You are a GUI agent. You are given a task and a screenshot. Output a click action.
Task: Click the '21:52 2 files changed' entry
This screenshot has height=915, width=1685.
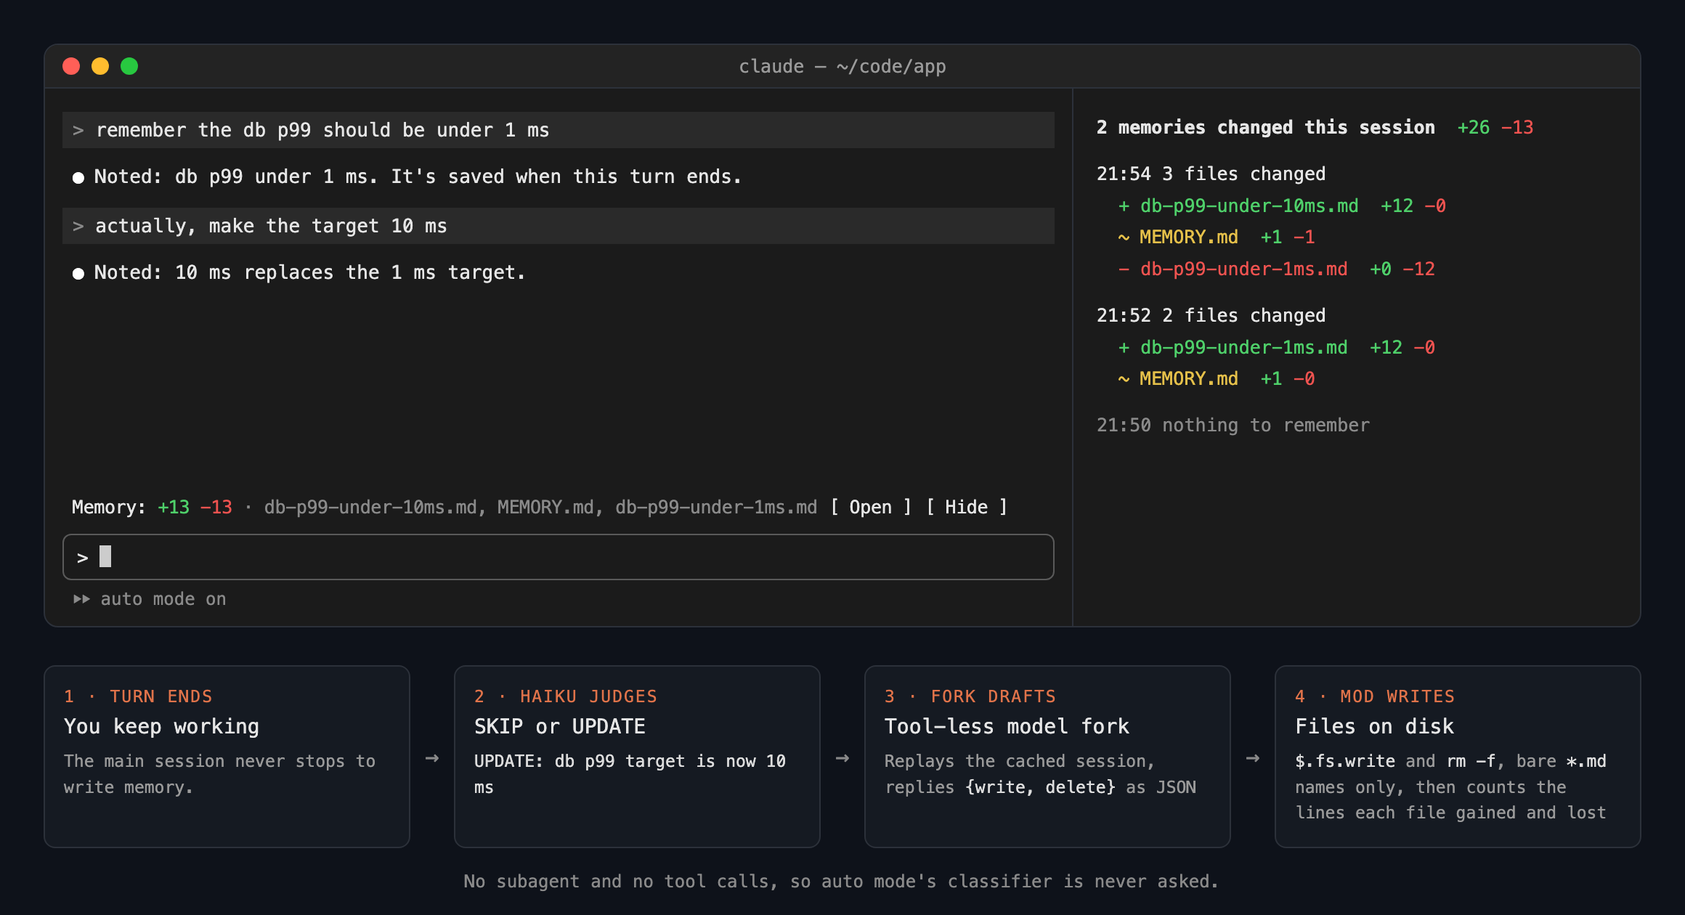coord(1211,315)
